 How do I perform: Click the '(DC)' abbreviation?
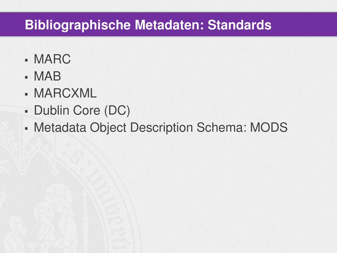117,111
